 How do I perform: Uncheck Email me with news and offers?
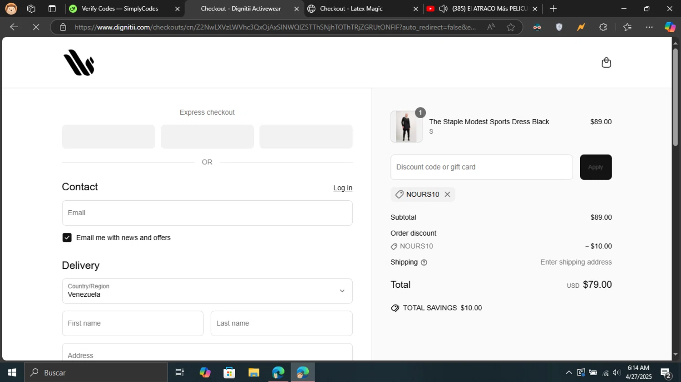click(67, 238)
